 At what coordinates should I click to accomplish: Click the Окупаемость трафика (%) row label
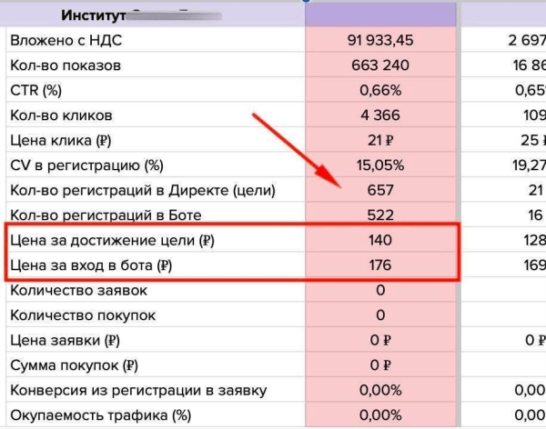(100, 415)
